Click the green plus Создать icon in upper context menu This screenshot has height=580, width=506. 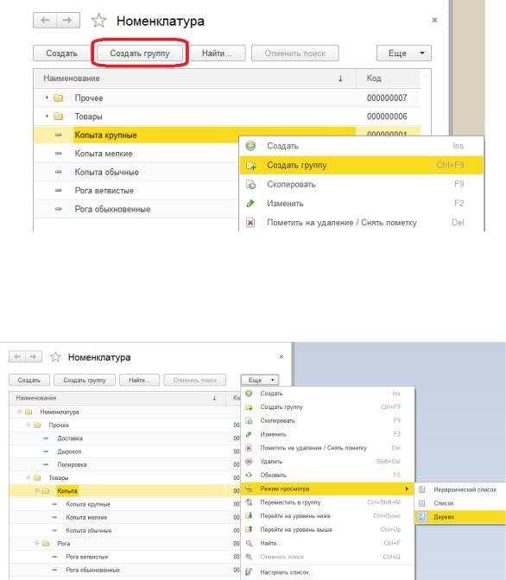[250, 146]
